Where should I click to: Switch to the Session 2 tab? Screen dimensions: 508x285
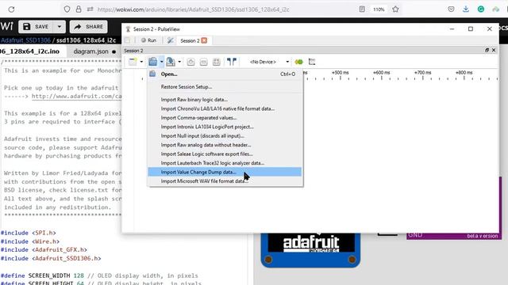(190, 40)
